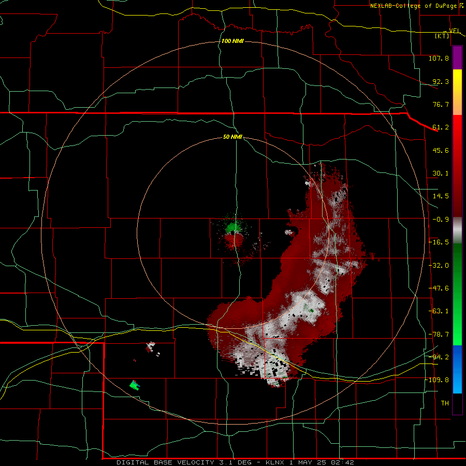Pick the gray near-zero segment of the color bar
This screenshot has height=466, width=466.
457,230
